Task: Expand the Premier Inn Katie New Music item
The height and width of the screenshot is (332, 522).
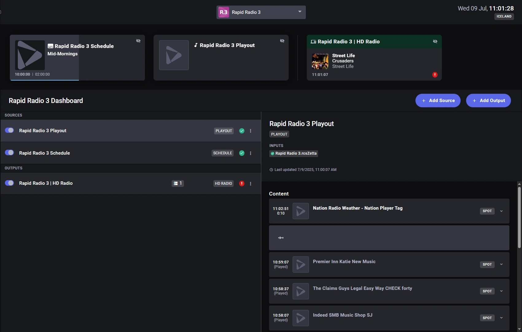Action: tap(501, 264)
